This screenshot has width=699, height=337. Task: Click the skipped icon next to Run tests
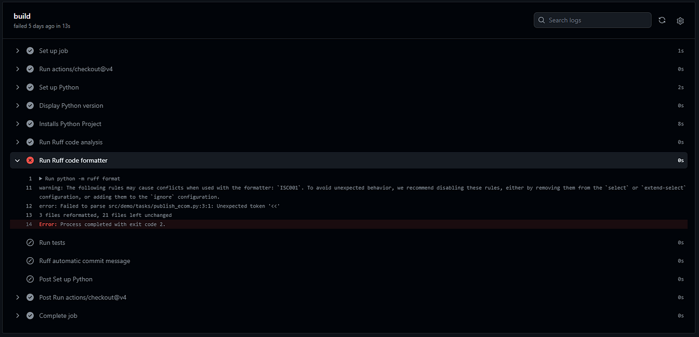tap(30, 242)
